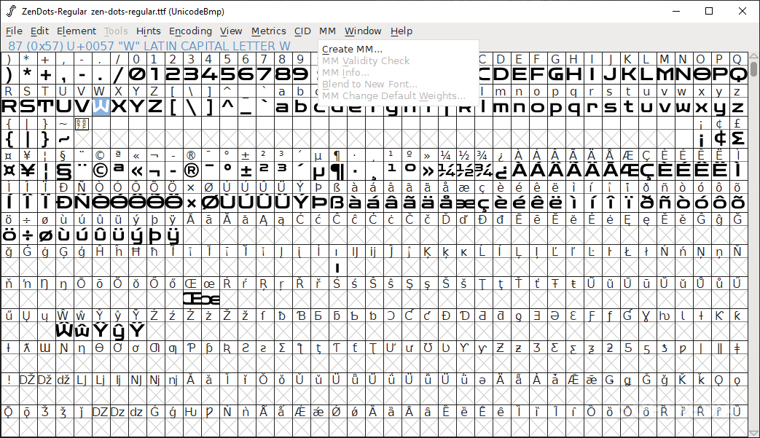Open the Element menu
760x438 pixels.
76,31
